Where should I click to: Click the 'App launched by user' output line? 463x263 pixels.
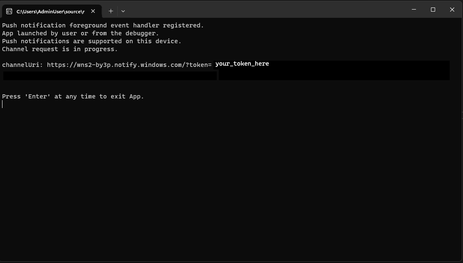coord(81,33)
